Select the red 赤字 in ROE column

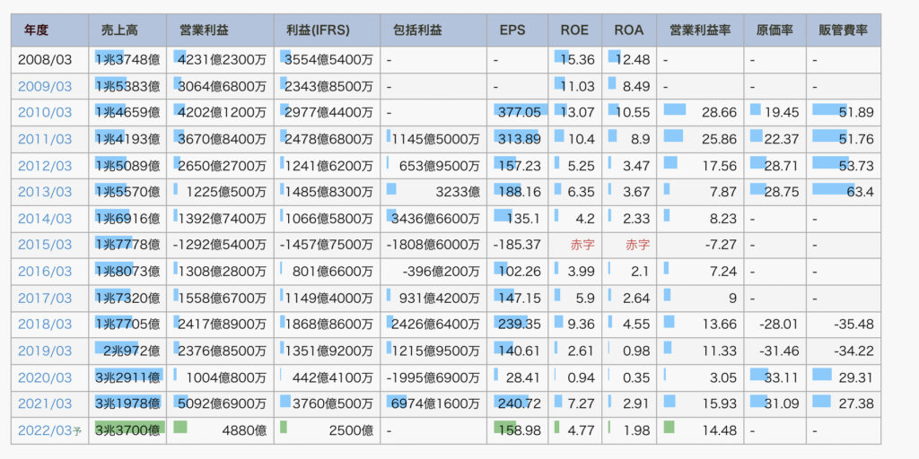(582, 245)
